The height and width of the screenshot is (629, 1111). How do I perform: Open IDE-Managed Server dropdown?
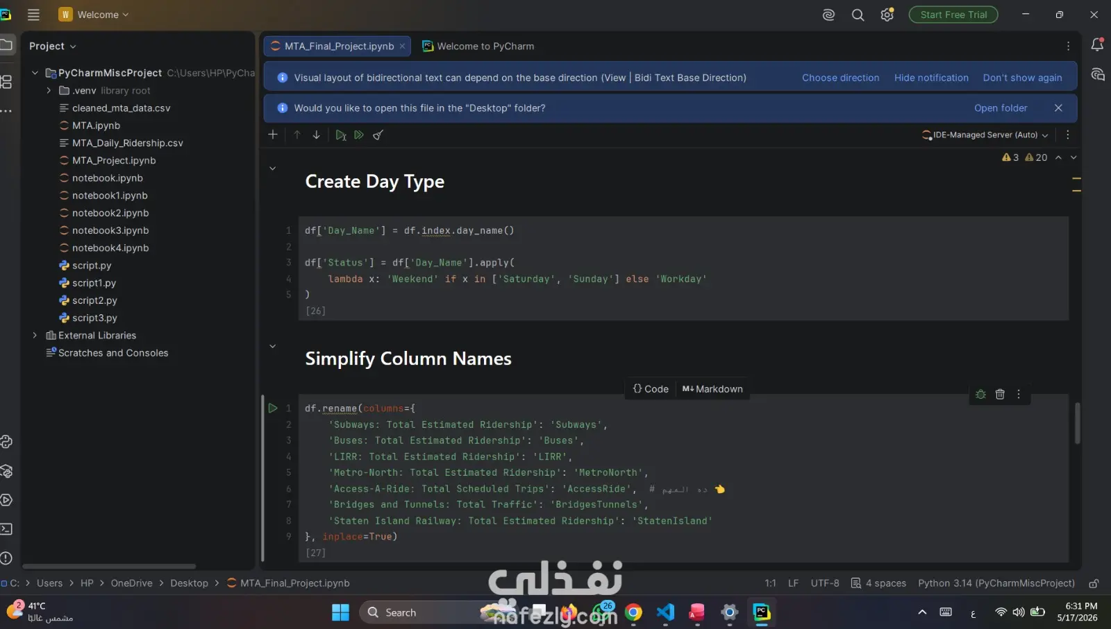point(985,135)
